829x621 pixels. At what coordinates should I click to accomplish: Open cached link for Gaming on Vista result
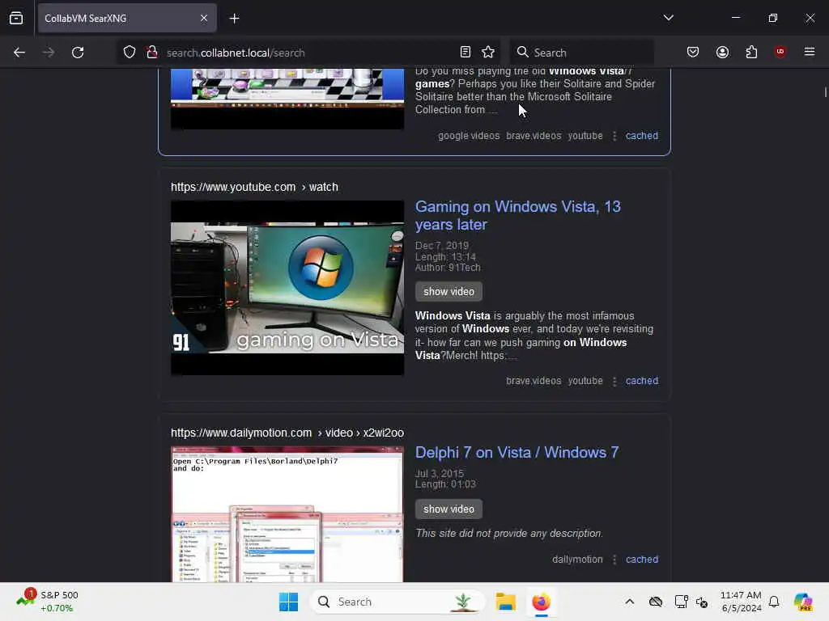point(642,381)
